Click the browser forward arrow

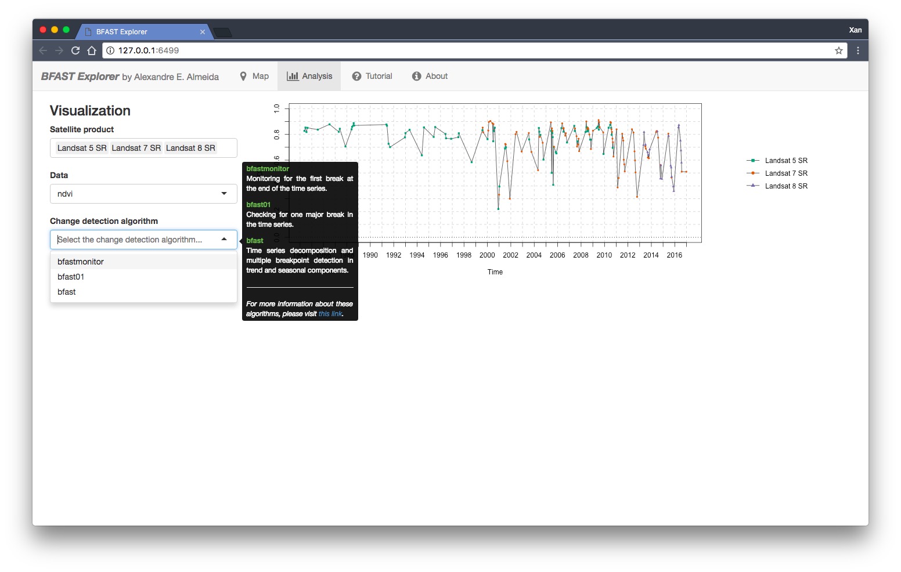tap(59, 50)
